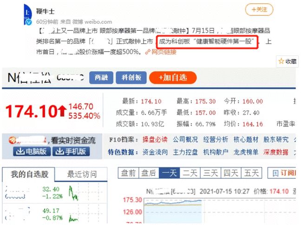The image size is (302, 225).
Task: Switch to 最近访问 tab
Action: [82, 174]
